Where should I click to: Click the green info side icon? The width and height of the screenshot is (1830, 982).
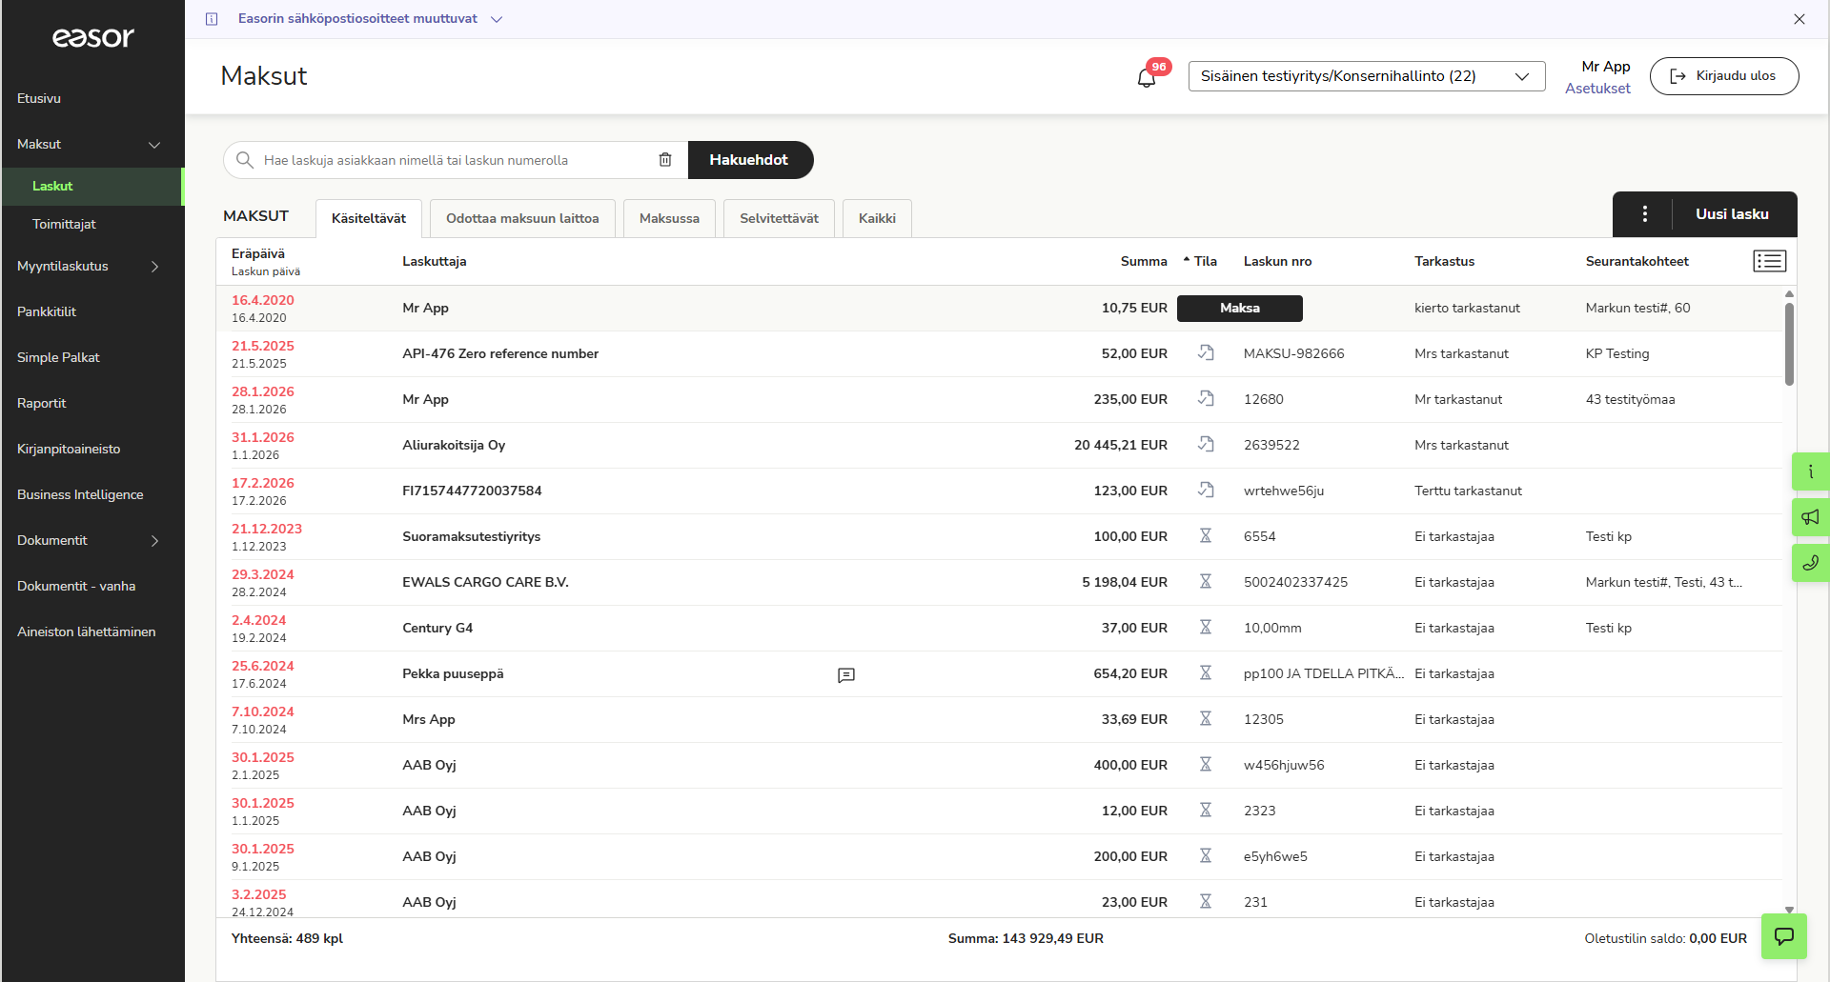coord(1810,471)
